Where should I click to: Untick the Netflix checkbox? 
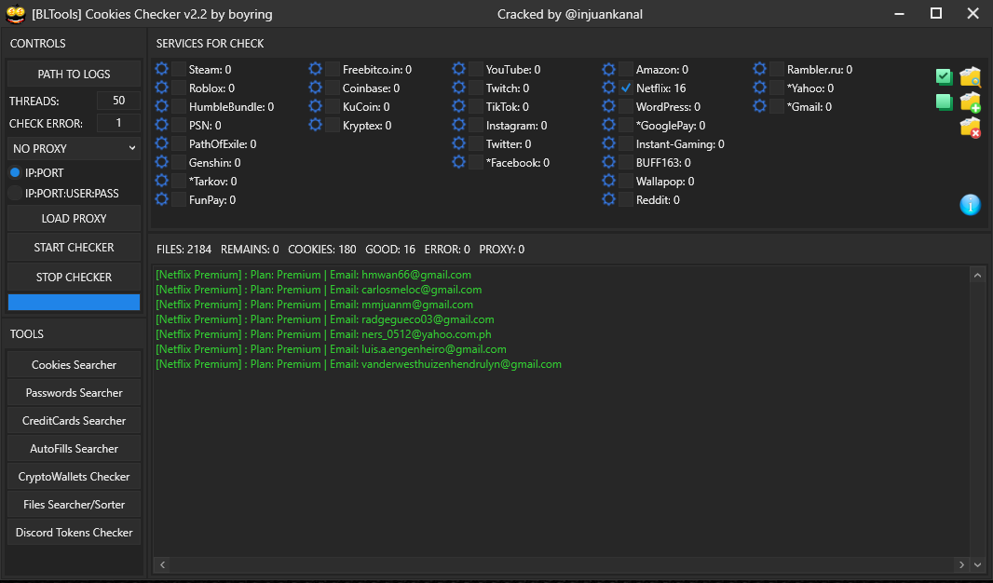click(626, 88)
